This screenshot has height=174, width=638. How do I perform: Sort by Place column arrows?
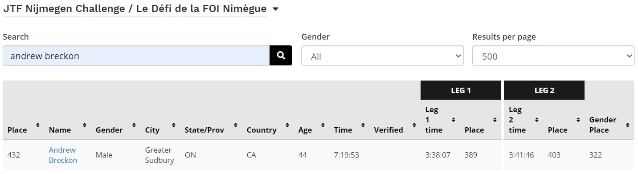(x=38, y=125)
